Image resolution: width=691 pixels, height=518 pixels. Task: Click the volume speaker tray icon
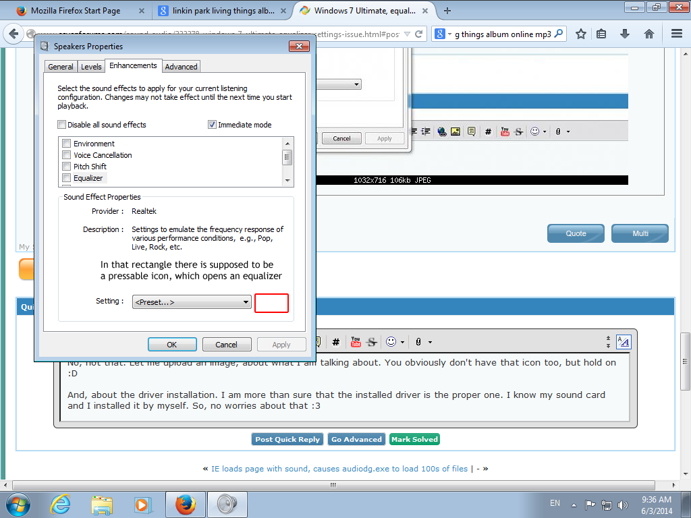pyautogui.click(x=622, y=505)
